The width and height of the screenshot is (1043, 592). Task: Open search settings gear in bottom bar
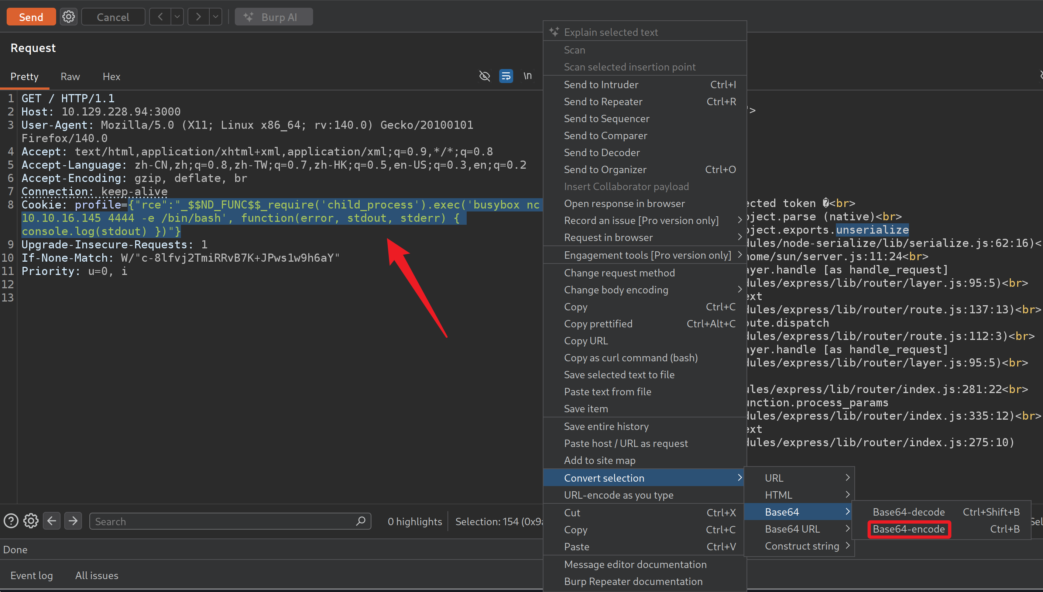[31, 521]
